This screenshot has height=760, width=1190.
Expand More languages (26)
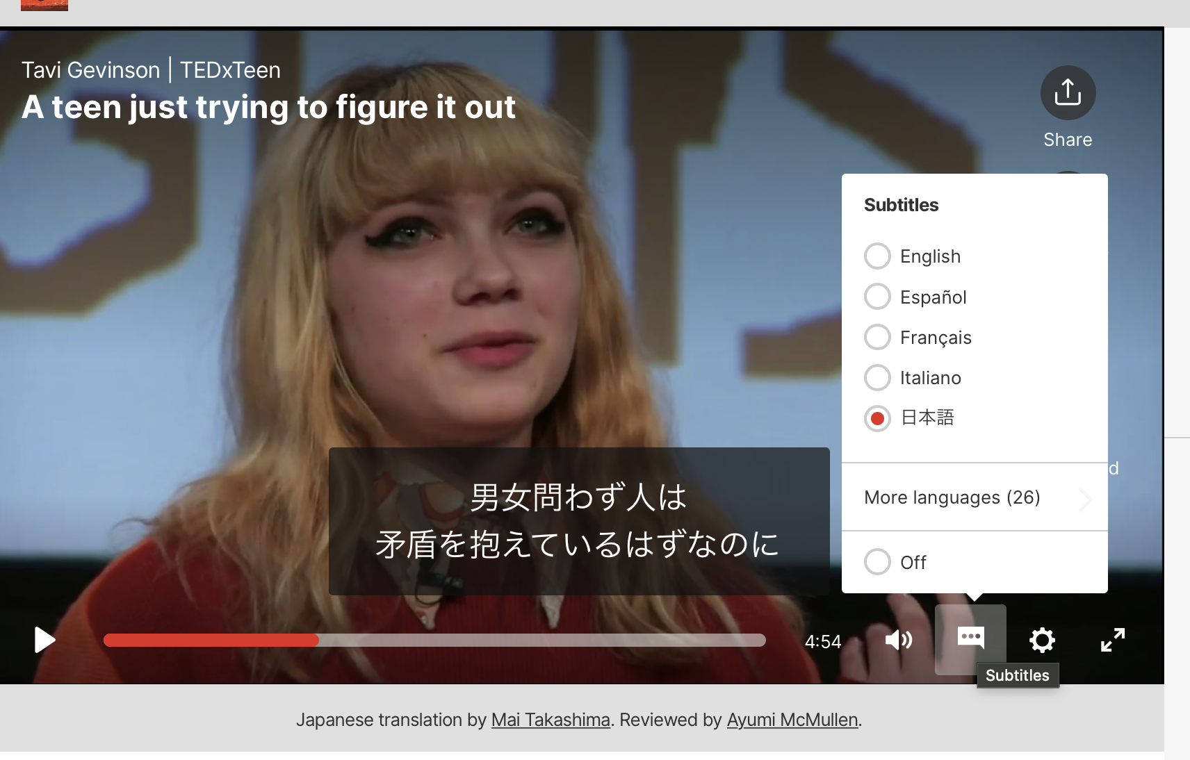click(952, 497)
